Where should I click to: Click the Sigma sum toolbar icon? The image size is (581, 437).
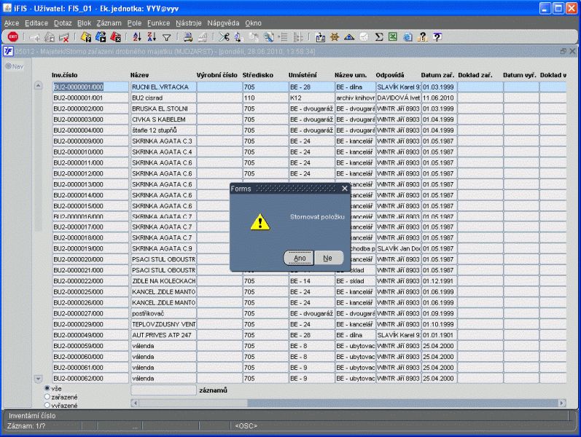coord(379,36)
